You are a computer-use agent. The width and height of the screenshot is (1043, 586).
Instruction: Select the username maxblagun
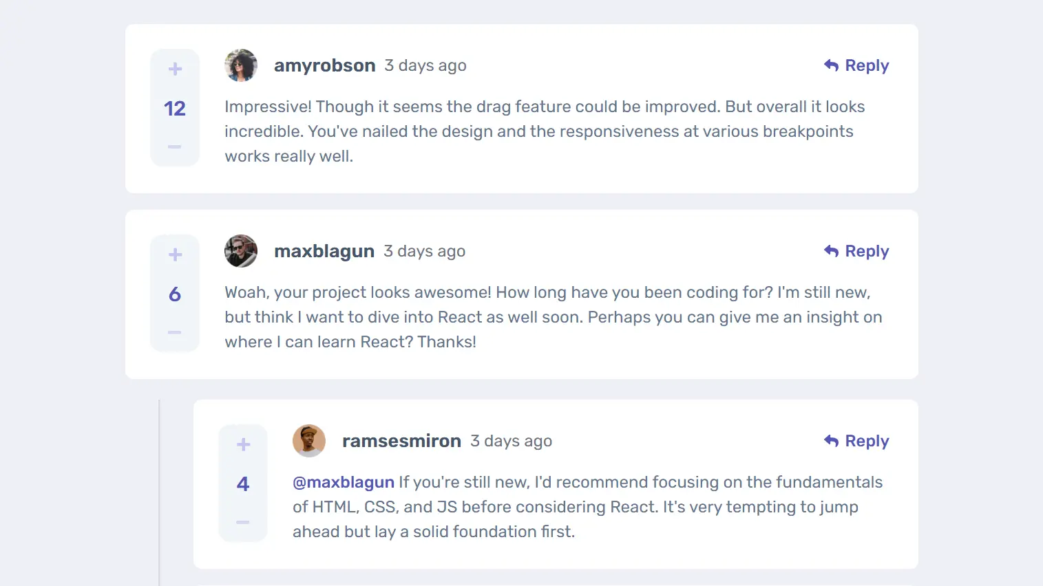tap(324, 250)
